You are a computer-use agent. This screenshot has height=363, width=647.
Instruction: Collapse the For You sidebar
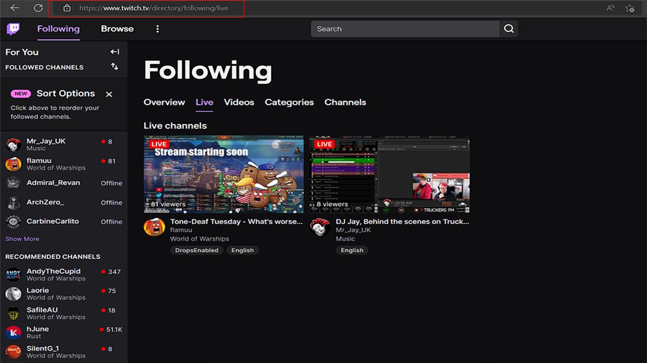pos(115,51)
